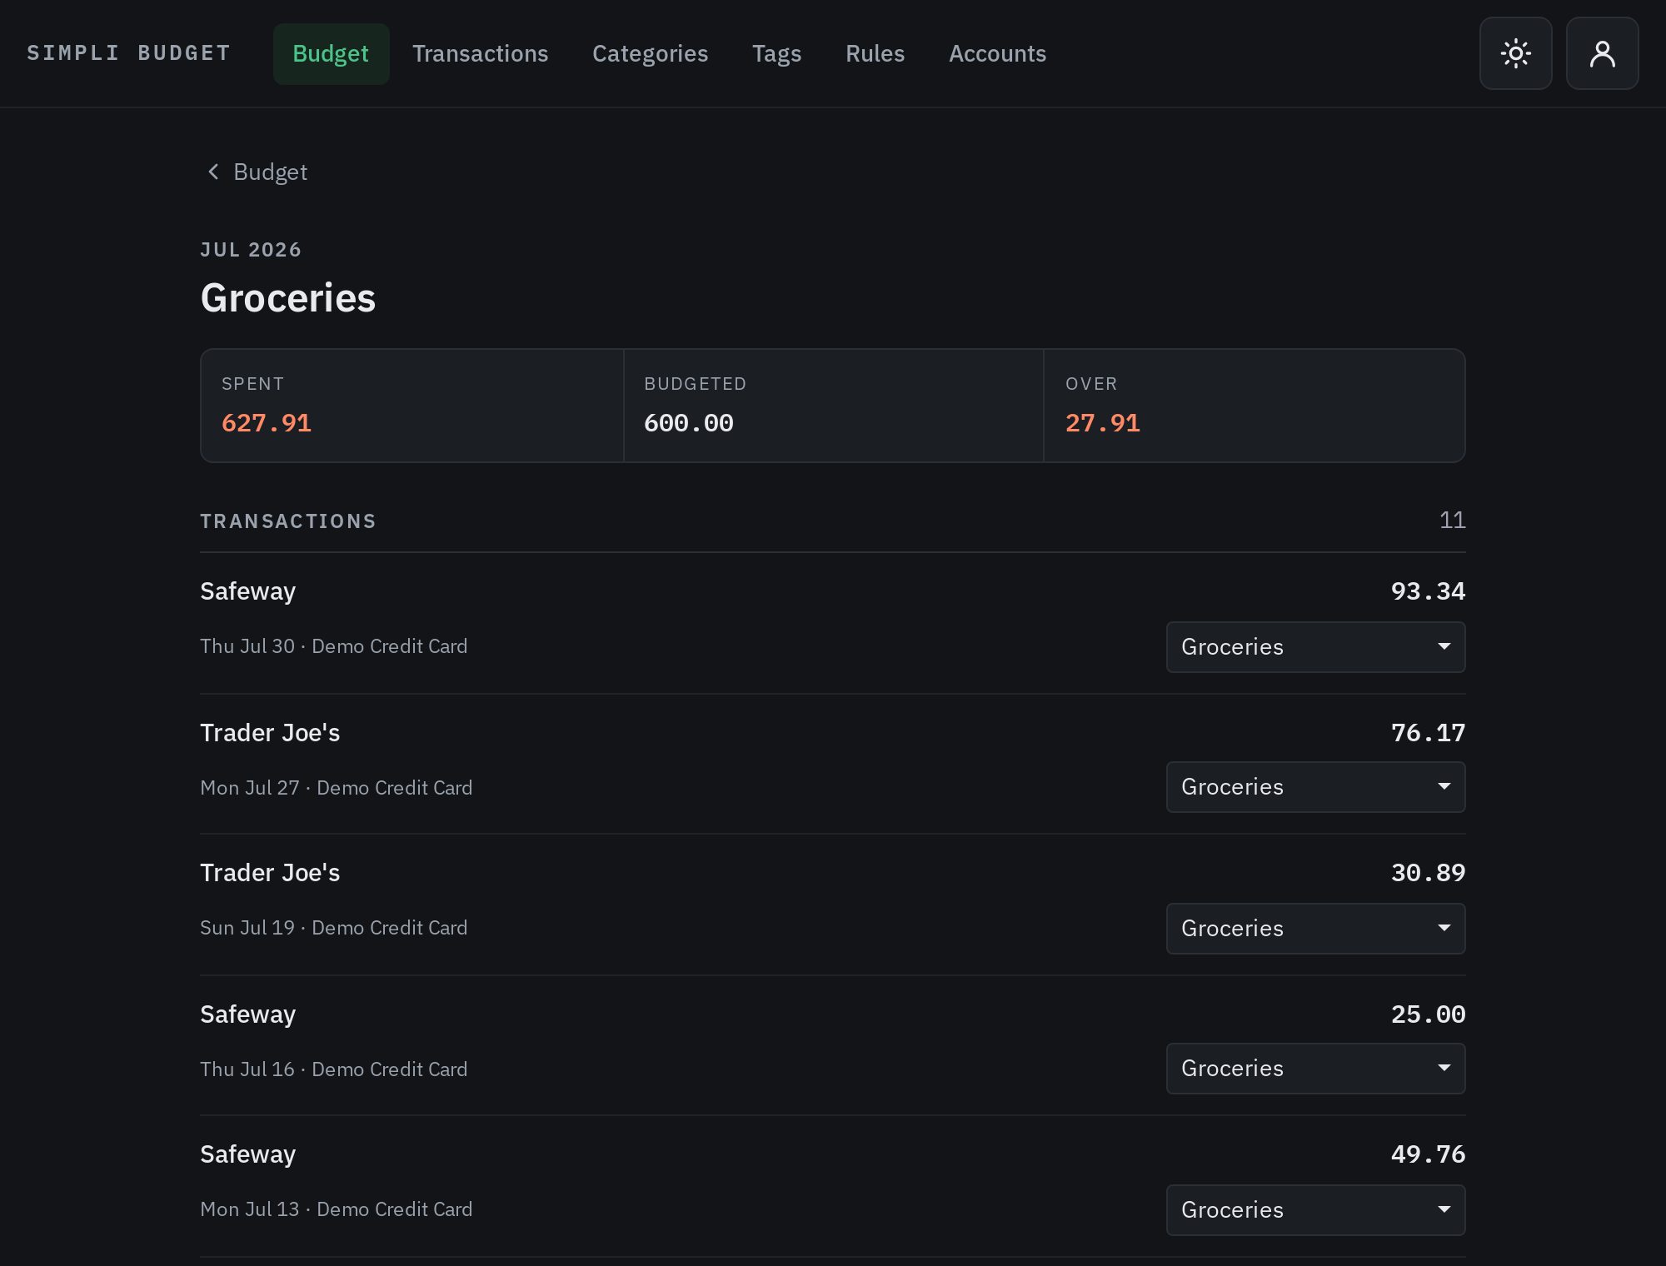Image resolution: width=1666 pixels, height=1266 pixels.
Task: Click the Groceries page heading
Action: (287, 298)
